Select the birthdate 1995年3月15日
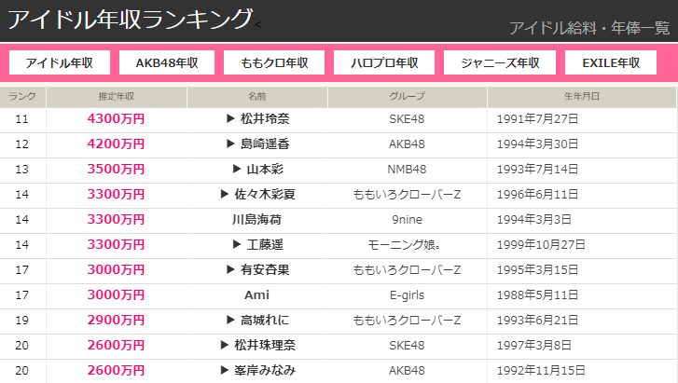This screenshot has height=383, width=678. tap(537, 269)
